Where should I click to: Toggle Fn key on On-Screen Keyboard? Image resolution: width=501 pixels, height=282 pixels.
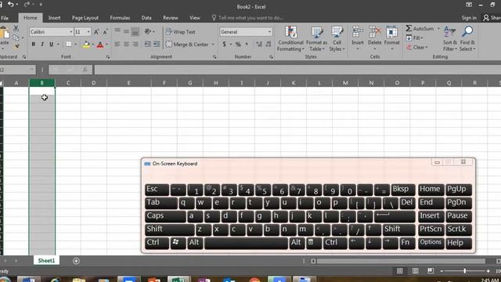pyautogui.click(x=407, y=243)
